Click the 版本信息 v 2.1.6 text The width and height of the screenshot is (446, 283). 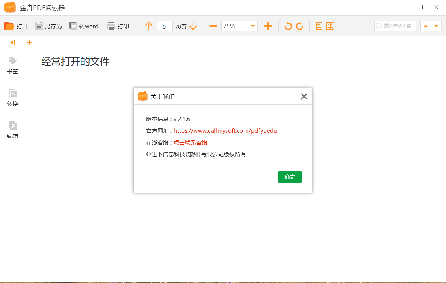pyautogui.click(x=168, y=119)
